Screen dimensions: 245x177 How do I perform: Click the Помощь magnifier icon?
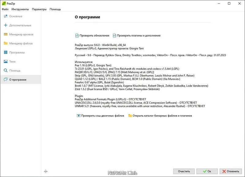pos(6,71)
